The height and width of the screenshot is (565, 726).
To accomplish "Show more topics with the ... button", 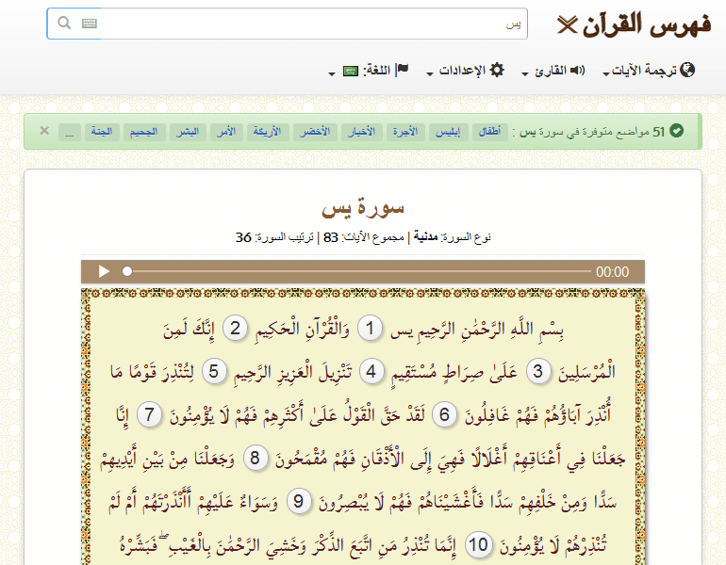I will point(69,131).
